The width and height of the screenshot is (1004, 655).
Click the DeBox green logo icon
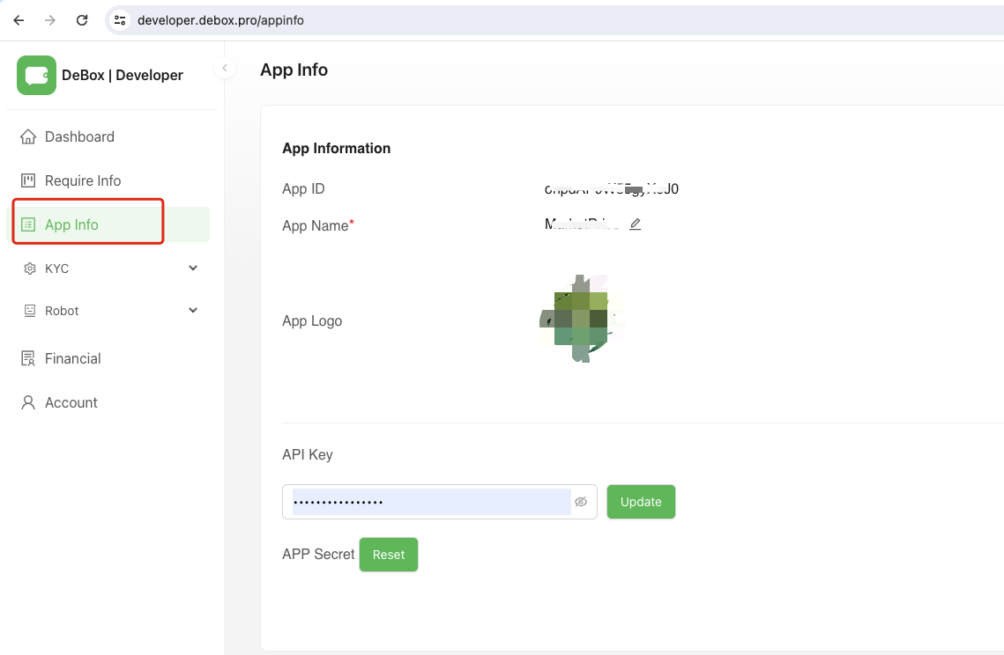tap(36, 75)
